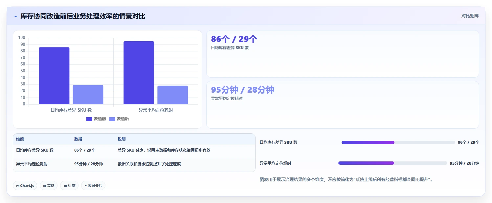
Task: Click the 日均库存差异 SKU 数 card caption
Action: pyautogui.click(x=230, y=48)
